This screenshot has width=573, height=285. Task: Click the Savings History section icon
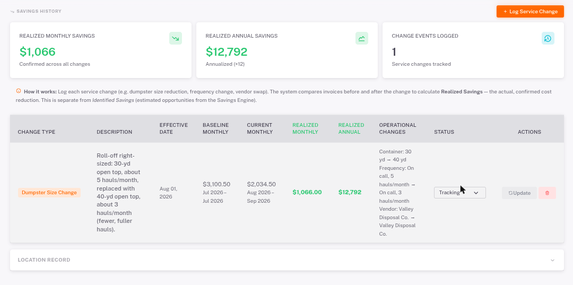click(x=12, y=11)
